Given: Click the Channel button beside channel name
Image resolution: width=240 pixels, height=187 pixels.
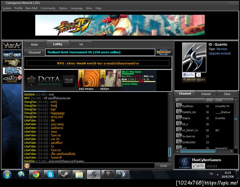Looking at the screenshot, I should [x=34, y=52].
